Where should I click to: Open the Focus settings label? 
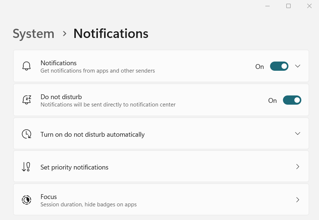[x=49, y=197]
